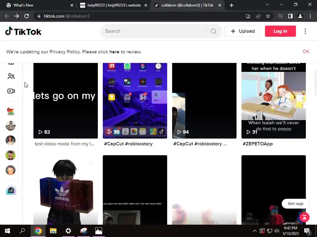This screenshot has width=317, height=237.
Task: Click the TikTok logo
Action: 23,31
